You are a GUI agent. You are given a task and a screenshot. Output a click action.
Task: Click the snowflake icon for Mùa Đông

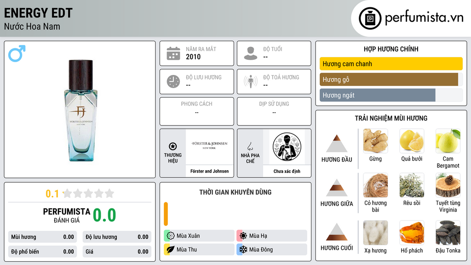coord(243,249)
